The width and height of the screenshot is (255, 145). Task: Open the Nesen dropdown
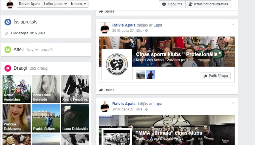(78, 4)
